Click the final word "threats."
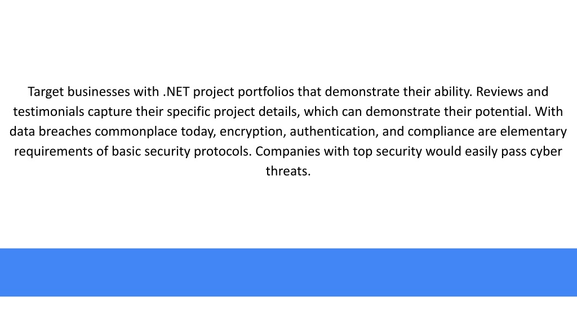The image size is (577, 324). point(288,171)
